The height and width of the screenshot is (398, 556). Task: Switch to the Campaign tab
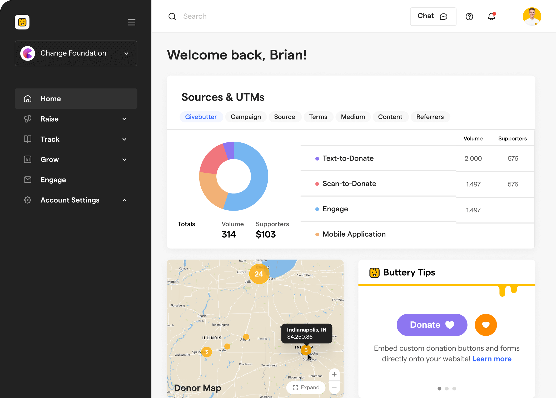click(x=246, y=117)
